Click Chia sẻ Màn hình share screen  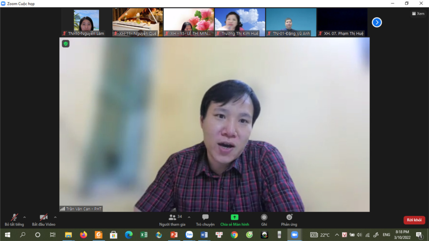[x=234, y=219]
